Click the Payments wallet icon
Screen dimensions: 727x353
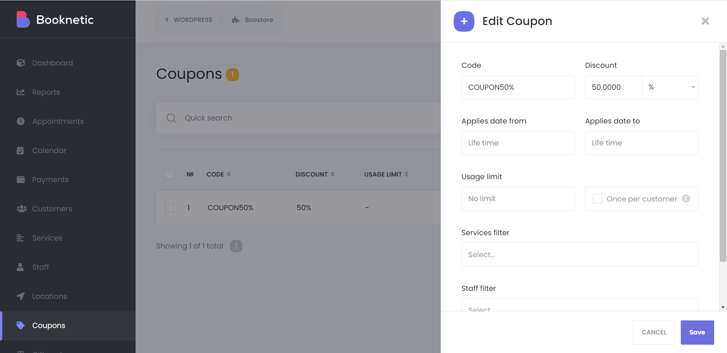(x=20, y=180)
